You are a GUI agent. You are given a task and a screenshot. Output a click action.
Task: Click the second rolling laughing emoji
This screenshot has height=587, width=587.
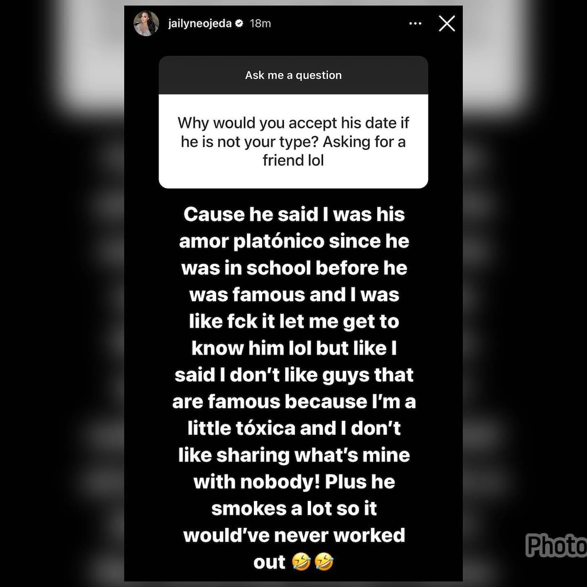click(x=324, y=562)
